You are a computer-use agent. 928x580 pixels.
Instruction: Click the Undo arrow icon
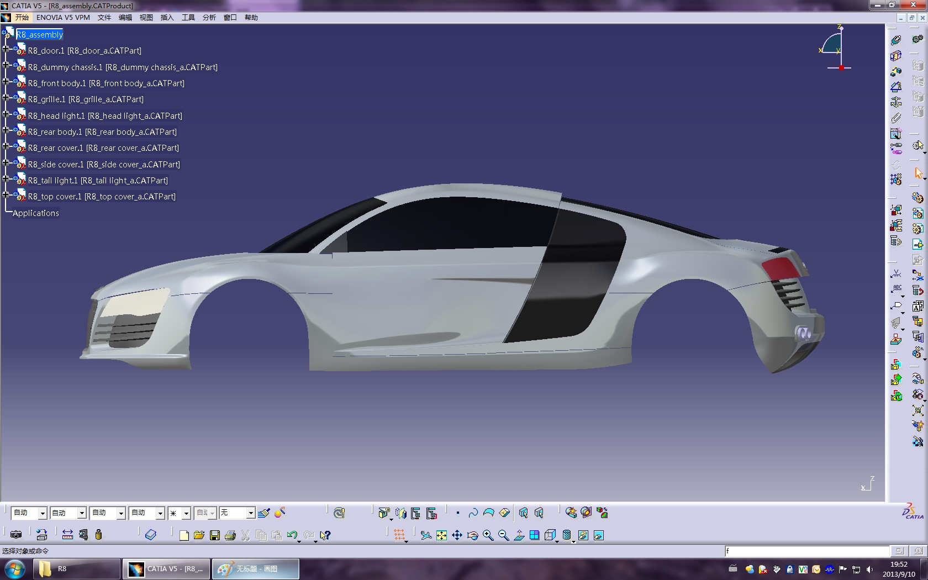tap(292, 535)
